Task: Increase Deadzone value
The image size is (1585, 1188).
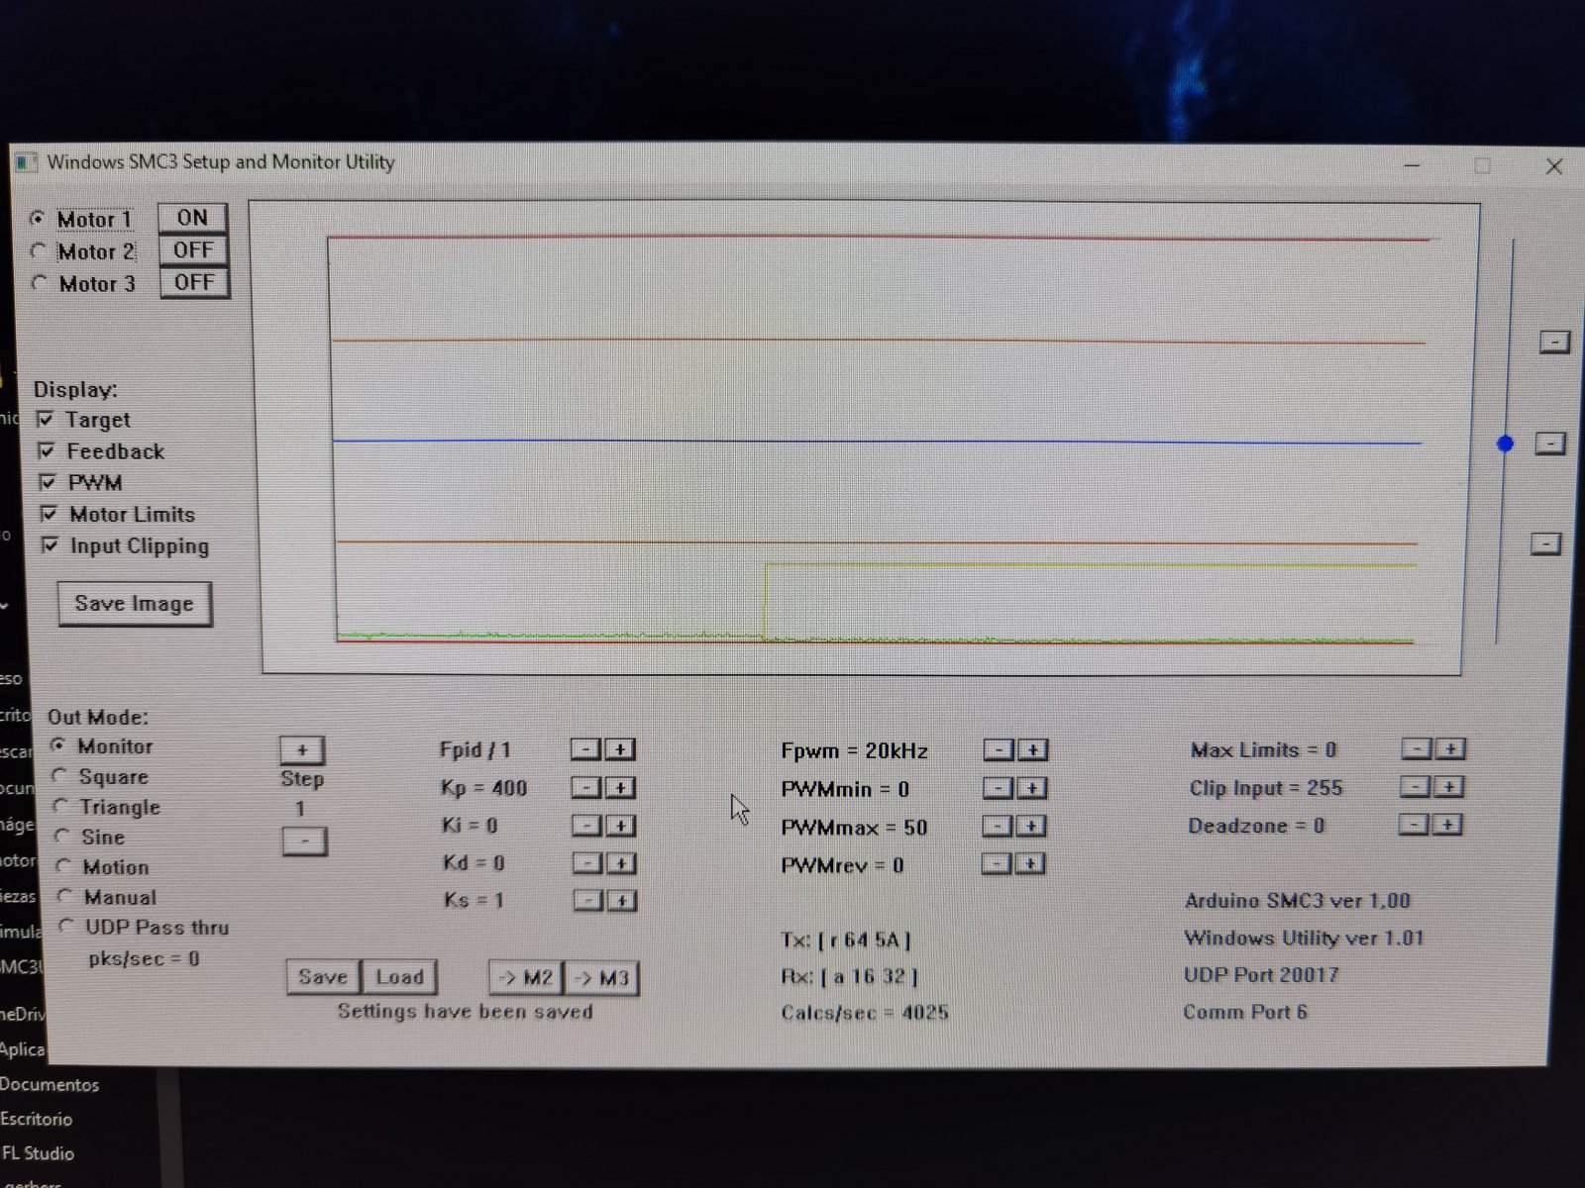Action: [x=1447, y=825]
